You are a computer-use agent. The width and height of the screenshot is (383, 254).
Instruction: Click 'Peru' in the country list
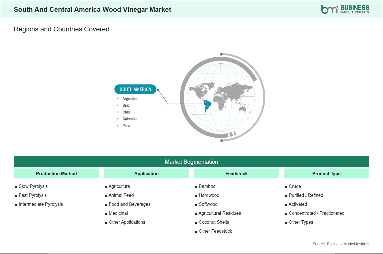point(126,126)
